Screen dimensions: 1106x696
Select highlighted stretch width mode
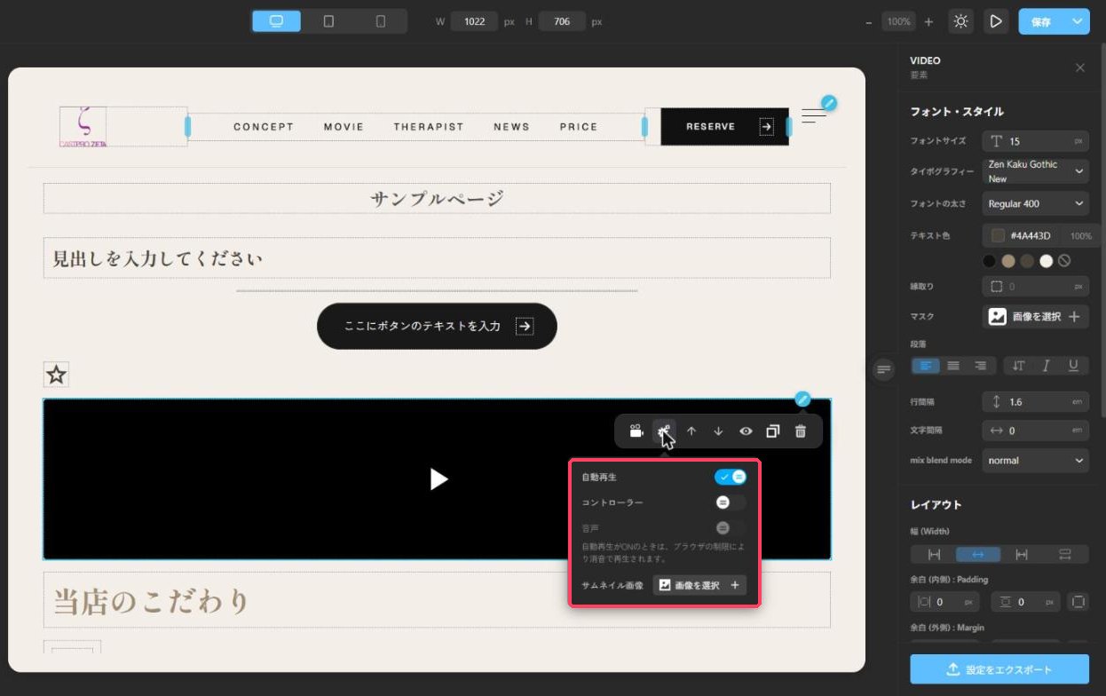tap(978, 554)
